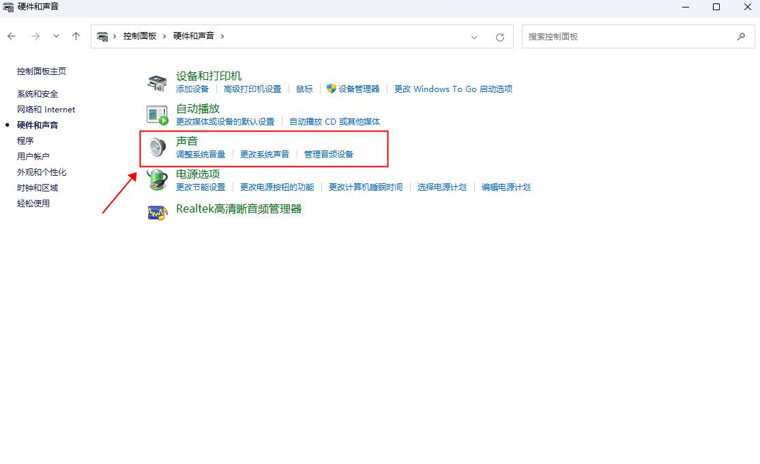Image resolution: width=760 pixels, height=464 pixels.
Task: Click the 自动播放 icon
Action: pos(156,114)
